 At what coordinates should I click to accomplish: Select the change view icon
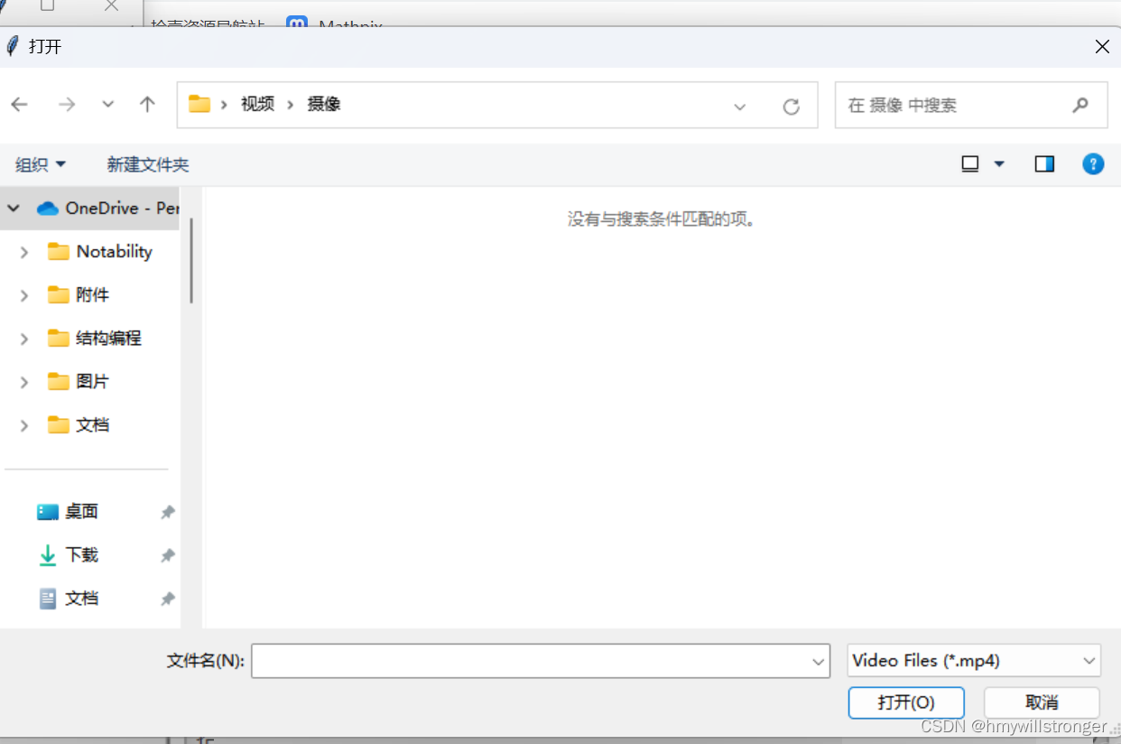[969, 163]
